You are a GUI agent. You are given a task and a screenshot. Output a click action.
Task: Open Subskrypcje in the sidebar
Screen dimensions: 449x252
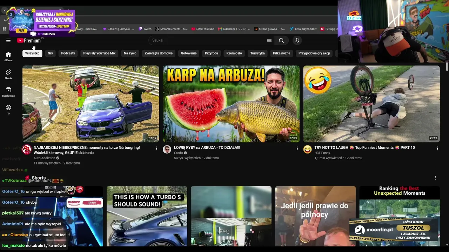point(8,92)
